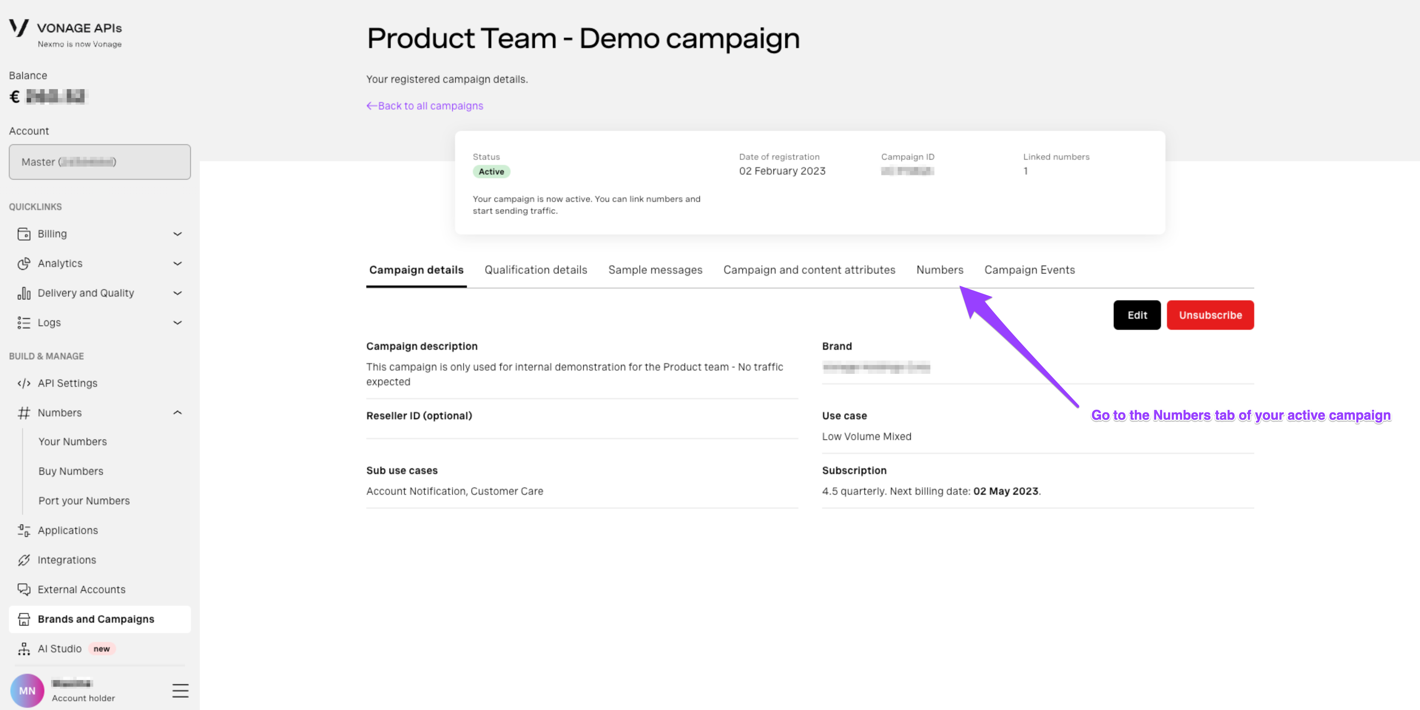Expand the Delivery and Quality chevron
Image resolution: width=1420 pixels, height=710 pixels.
[178, 293]
